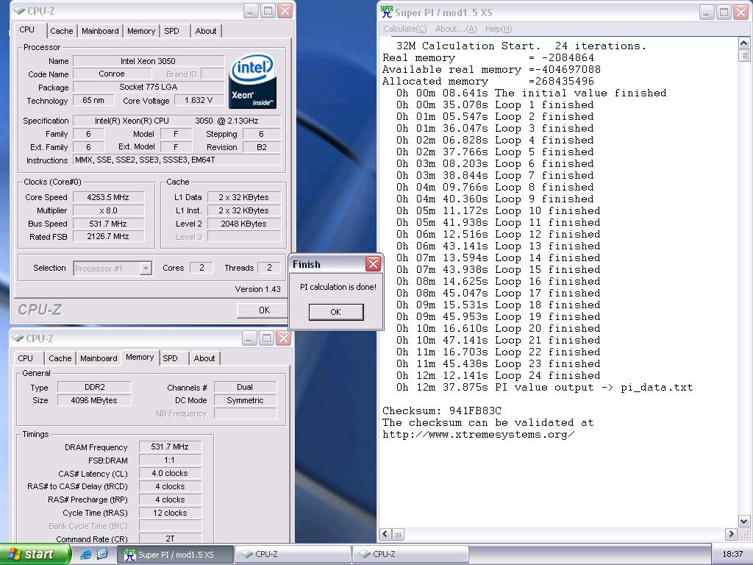
Task: Switch to Super PI taskbar button
Action: 176,555
